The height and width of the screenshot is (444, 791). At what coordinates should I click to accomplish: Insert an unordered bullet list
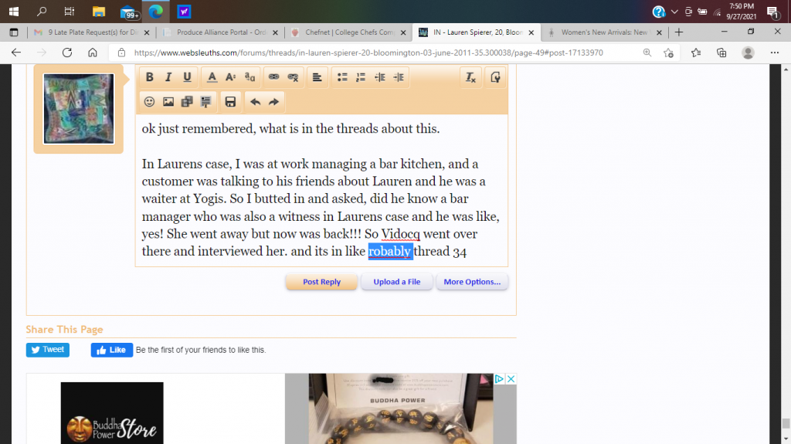coord(342,77)
